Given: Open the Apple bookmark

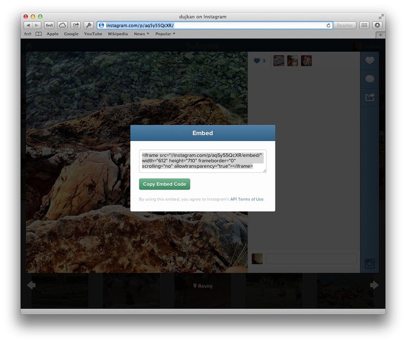Looking at the screenshot, I should 53,34.
